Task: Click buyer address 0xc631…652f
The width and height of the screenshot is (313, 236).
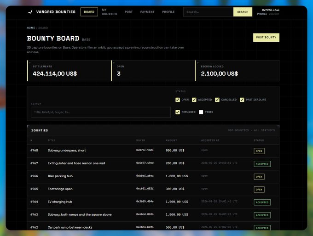Action: pos(145,189)
